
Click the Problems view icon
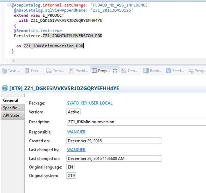71,71
